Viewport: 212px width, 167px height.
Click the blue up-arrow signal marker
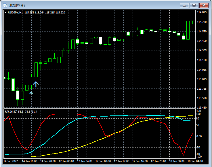[x=36, y=84]
